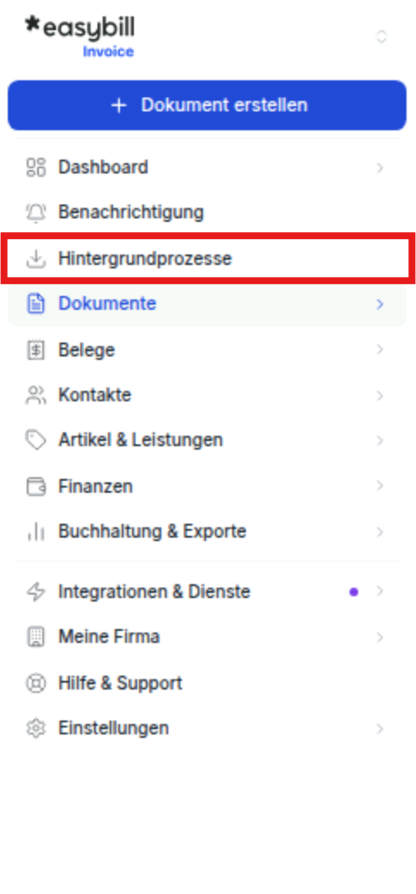Open the account switcher next to easybill logo
The image size is (416, 894).
coord(381,37)
